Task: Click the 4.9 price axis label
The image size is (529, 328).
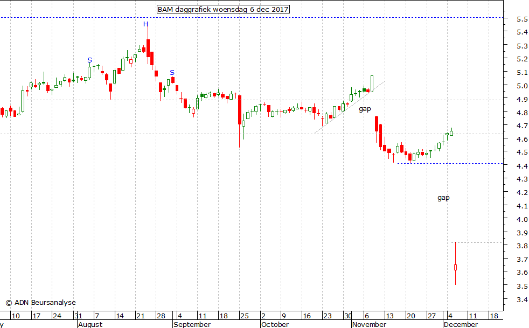Action: click(522, 99)
